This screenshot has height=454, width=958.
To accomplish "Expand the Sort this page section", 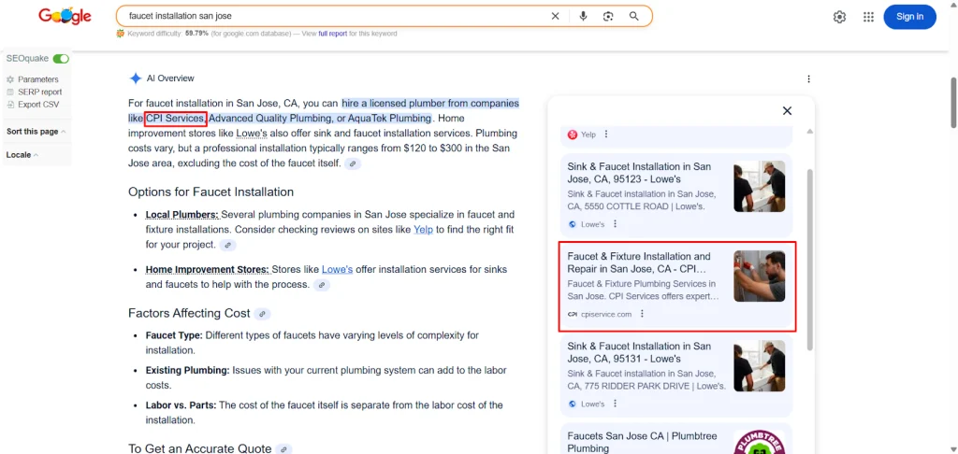I will (x=36, y=132).
